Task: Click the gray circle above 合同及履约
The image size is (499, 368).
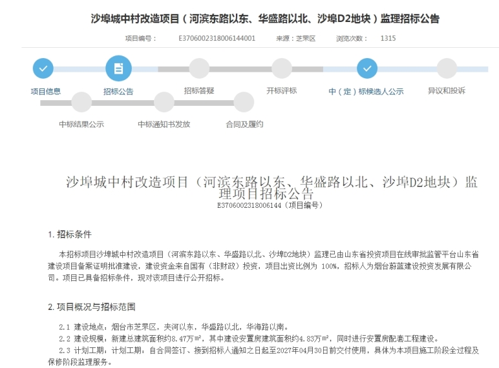Action: (x=244, y=102)
